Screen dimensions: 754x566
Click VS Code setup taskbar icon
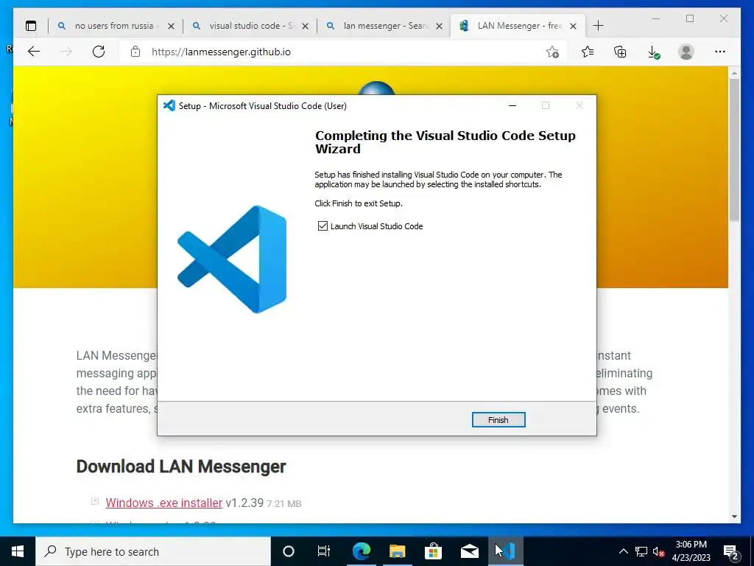tap(506, 551)
